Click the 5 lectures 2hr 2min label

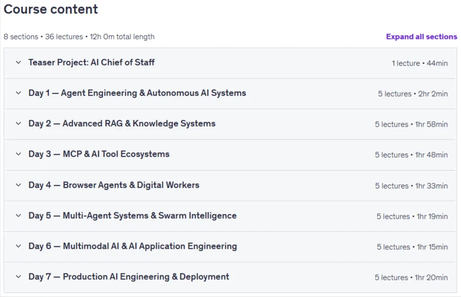coord(413,94)
